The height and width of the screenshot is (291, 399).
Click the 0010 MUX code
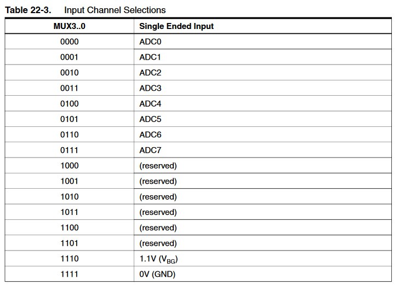[70, 73]
